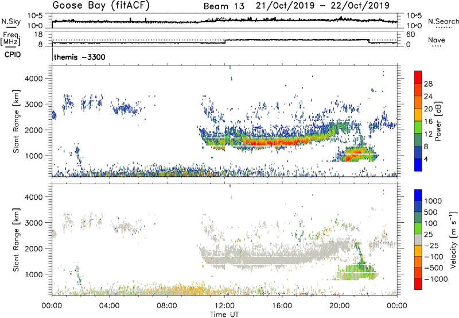Viewport: 459px width, 318px height.
Task: Click the 'Time UT' axis title
Action: pyautogui.click(x=224, y=315)
